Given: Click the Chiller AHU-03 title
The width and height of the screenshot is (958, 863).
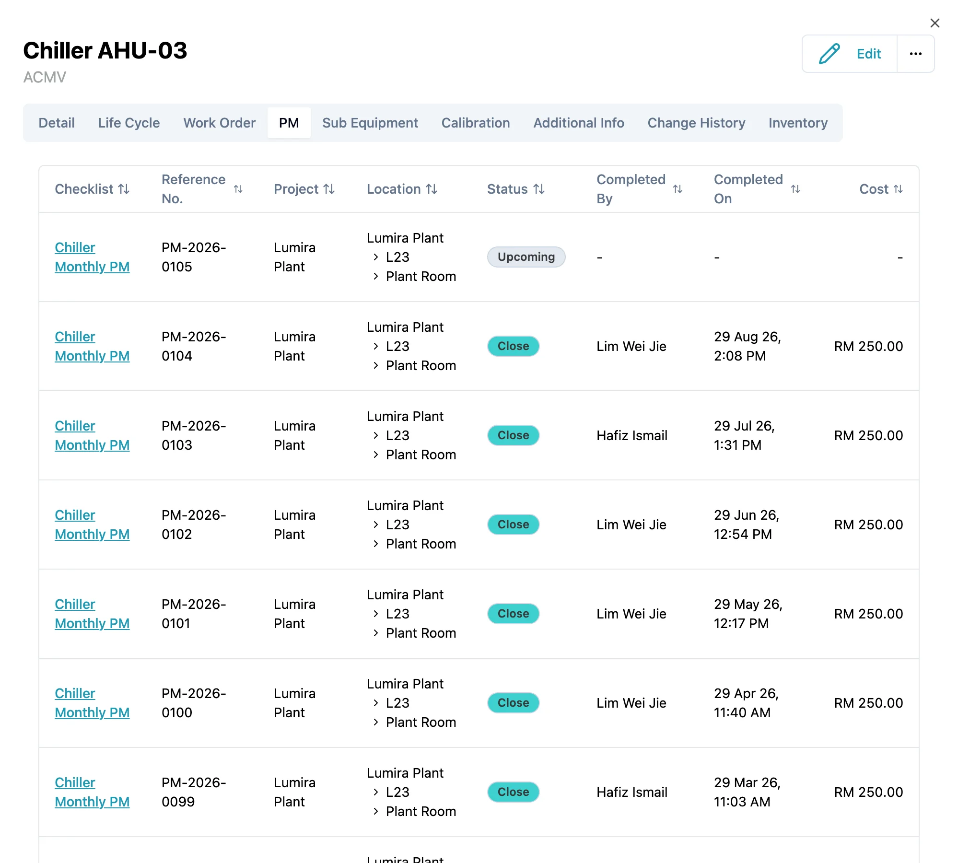Looking at the screenshot, I should click(x=105, y=50).
